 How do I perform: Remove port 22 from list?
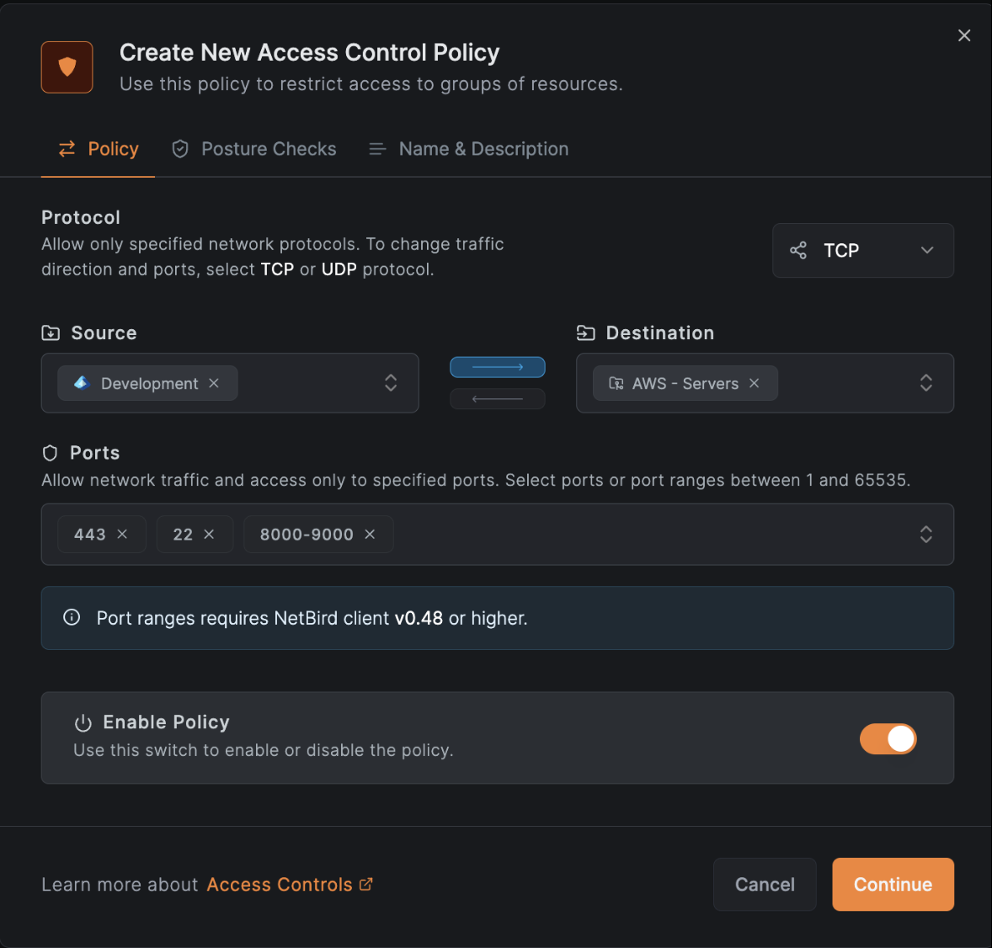(209, 535)
